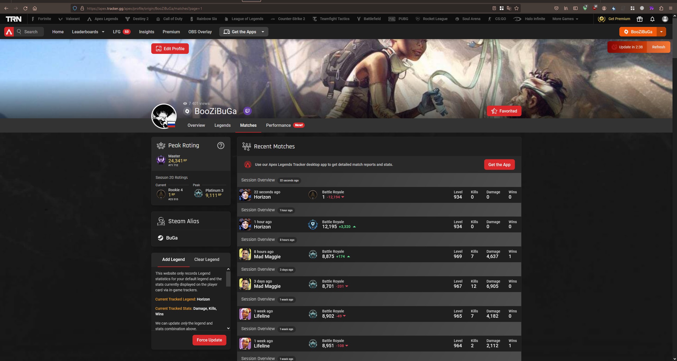Click the TRN logo
677x361 pixels.
13,19
